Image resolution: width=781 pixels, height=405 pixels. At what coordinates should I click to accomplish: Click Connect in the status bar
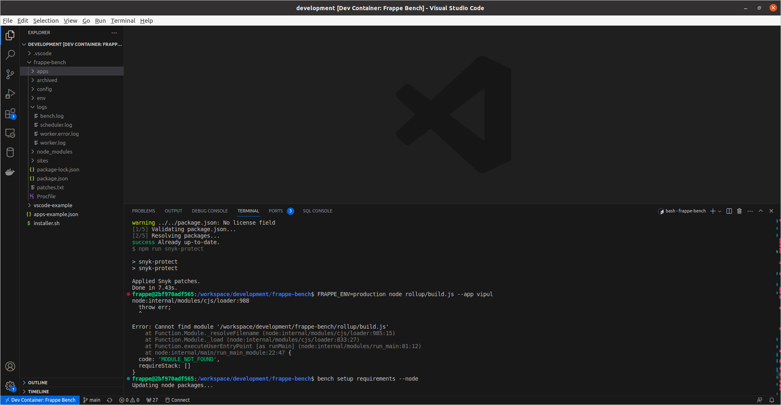(178, 400)
